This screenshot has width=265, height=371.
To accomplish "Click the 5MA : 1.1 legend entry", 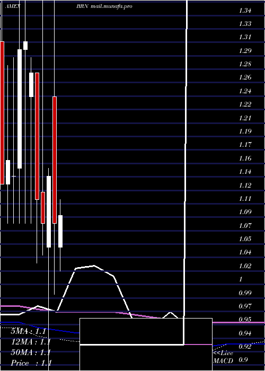I will (x=28, y=331).
